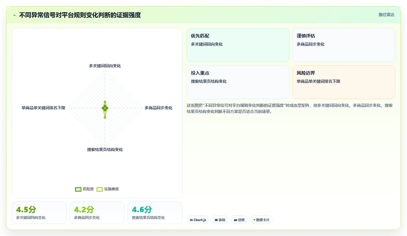Viewport: 407px width, 236px height.
Task: Click 单商品单关键词排名下降 text in 风险边界 card
Action: 319,81
